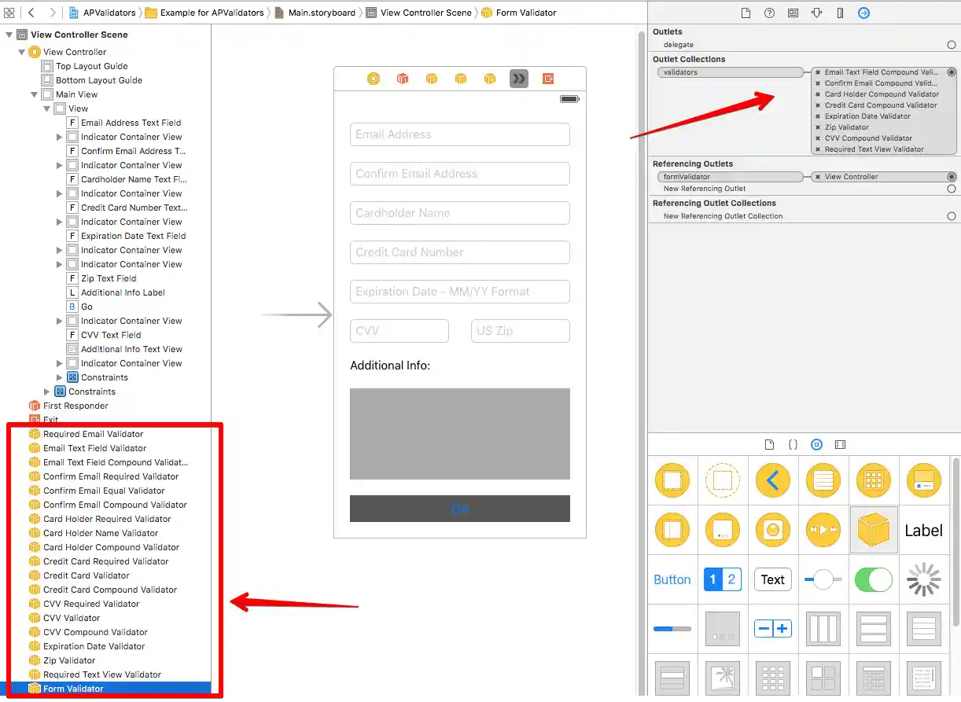Expand the Constraints group in outline

tap(46, 391)
